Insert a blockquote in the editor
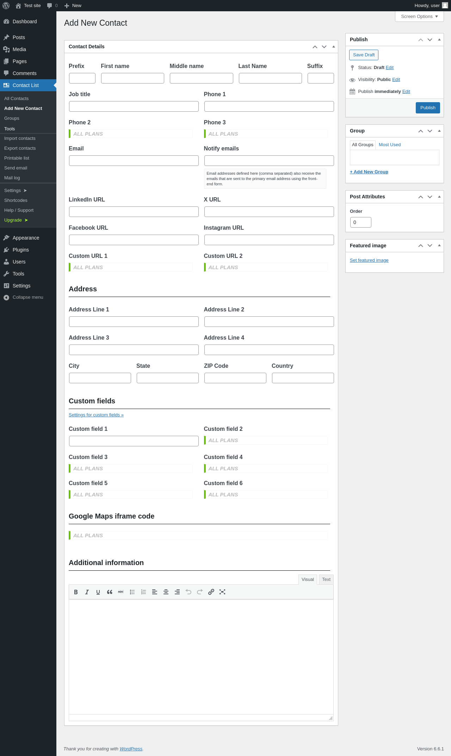This screenshot has height=756, width=451. pyautogui.click(x=110, y=592)
